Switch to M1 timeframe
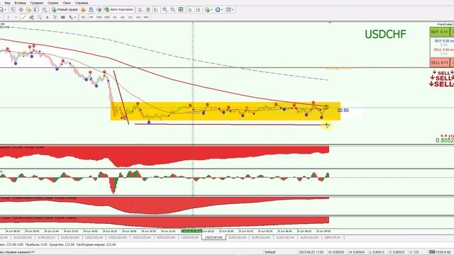454x255 pixels. click(84, 17)
